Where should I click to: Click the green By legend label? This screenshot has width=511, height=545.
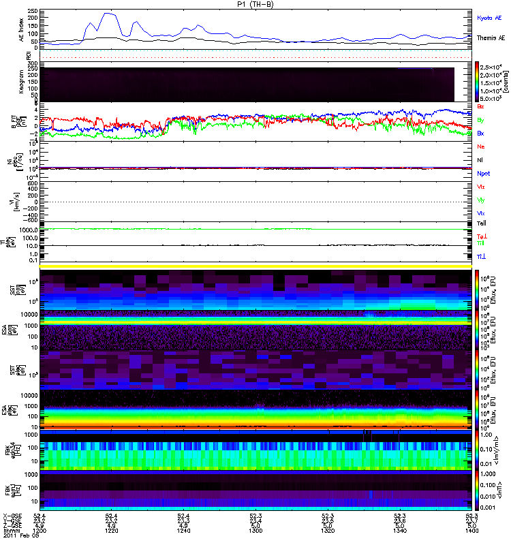[481, 120]
